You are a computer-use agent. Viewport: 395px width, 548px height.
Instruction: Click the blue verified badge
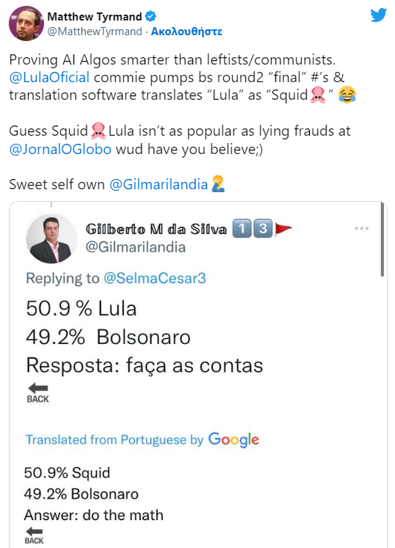tap(151, 16)
